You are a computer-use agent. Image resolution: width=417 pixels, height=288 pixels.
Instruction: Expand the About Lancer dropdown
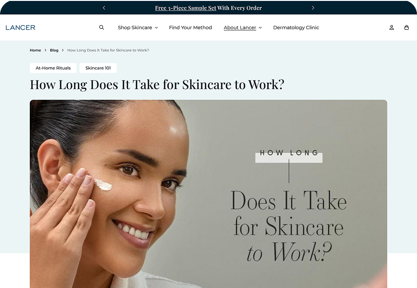click(242, 27)
